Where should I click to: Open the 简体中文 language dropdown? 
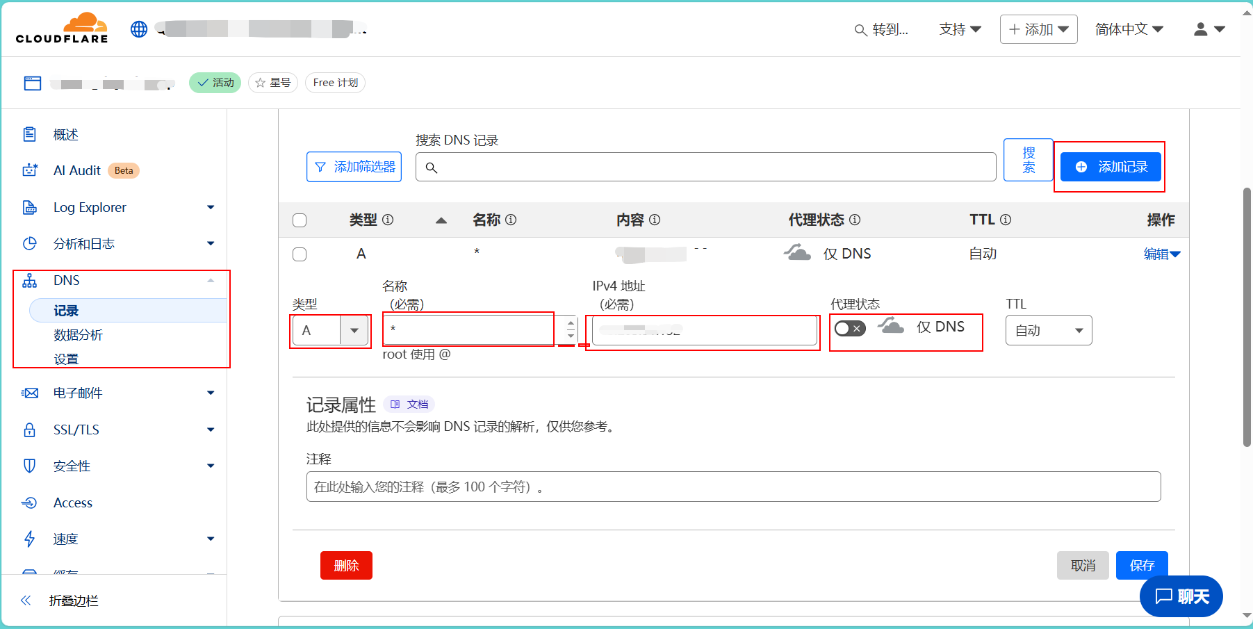coord(1129,29)
